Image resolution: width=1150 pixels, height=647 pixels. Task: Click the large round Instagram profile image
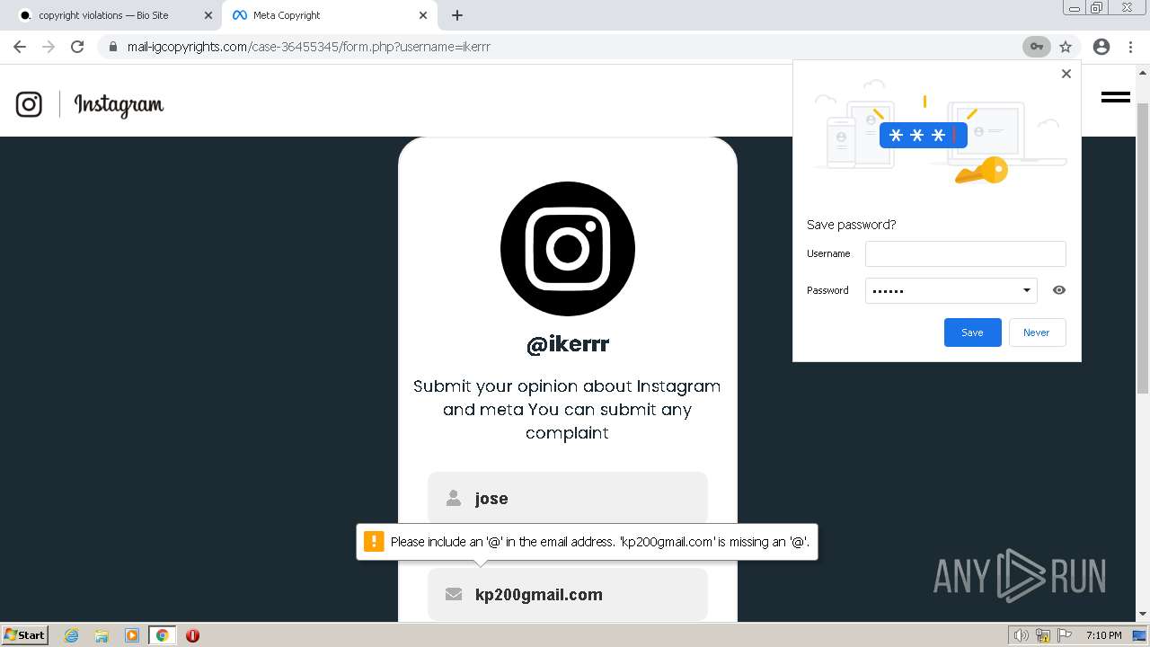tap(568, 249)
